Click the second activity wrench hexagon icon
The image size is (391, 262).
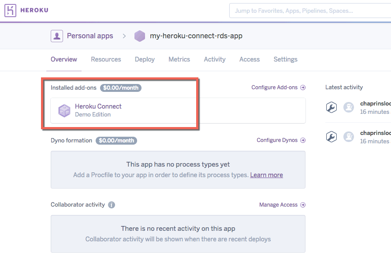tap(331, 137)
